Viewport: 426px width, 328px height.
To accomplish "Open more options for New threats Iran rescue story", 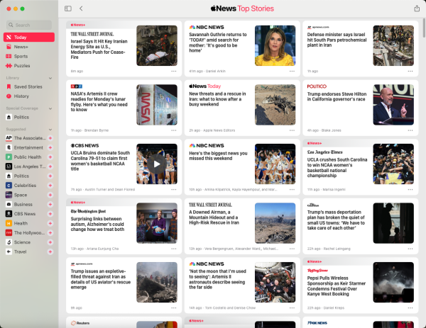I will tap(292, 130).
